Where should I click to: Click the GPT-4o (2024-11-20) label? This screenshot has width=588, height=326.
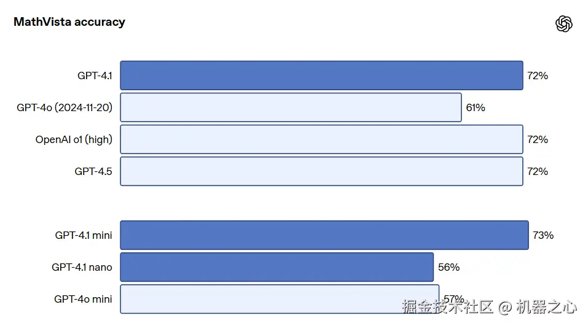pos(65,107)
